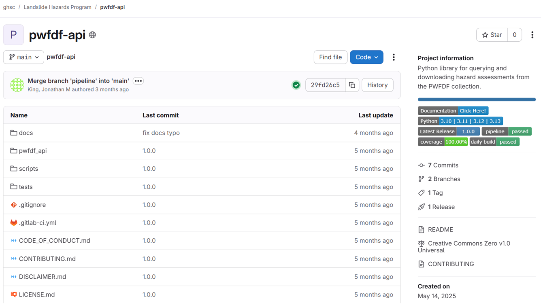Open the 'fix docs typo' commit link
The image size is (541, 305).
point(161,133)
